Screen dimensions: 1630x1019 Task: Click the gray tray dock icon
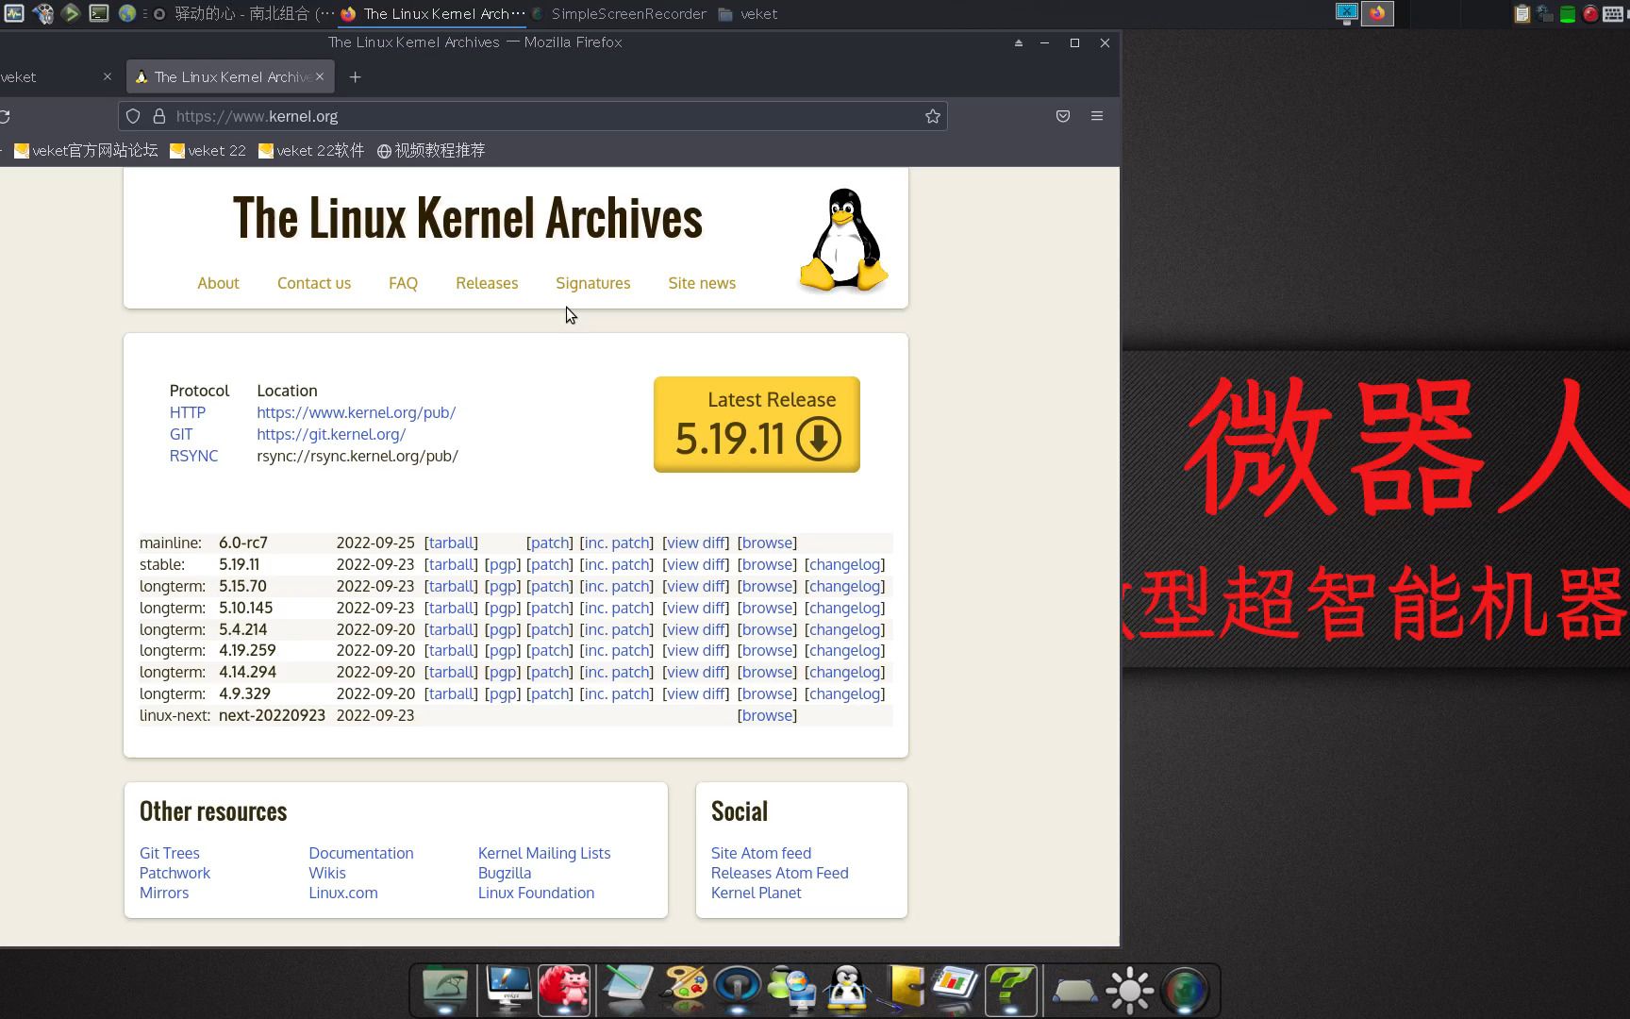tap(1073, 992)
